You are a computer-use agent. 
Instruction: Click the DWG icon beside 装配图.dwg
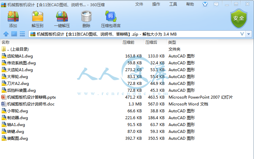pos(4,138)
